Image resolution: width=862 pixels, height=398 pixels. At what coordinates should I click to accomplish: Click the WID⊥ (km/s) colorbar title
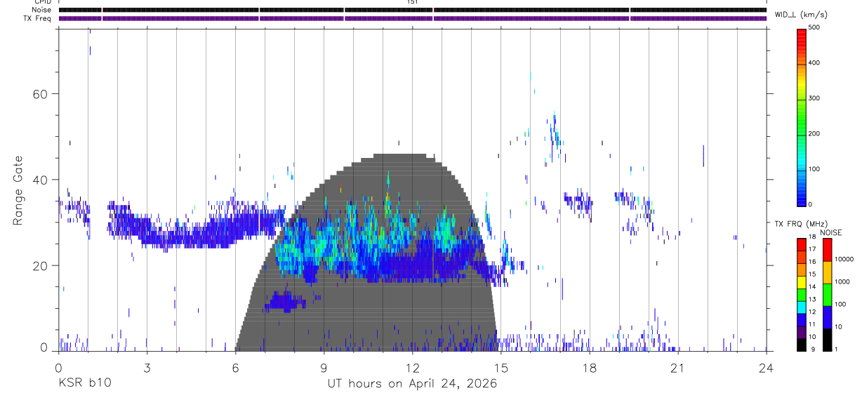(x=802, y=14)
